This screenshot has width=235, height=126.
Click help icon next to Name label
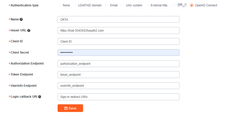click(x=21, y=19)
